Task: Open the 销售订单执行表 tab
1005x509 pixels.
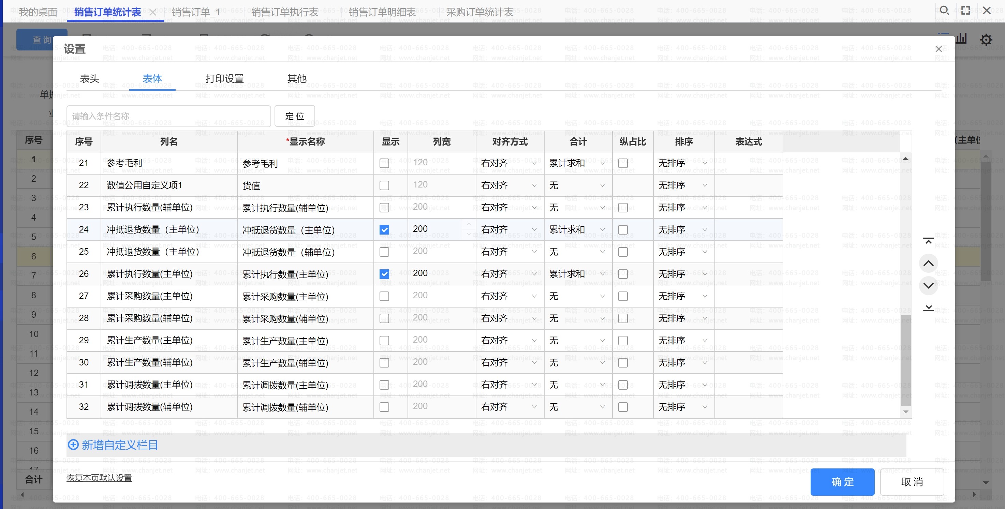Action: click(285, 12)
